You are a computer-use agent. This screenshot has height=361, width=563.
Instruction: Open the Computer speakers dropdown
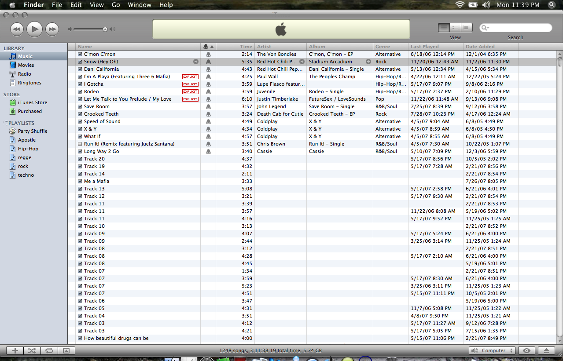pyautogui.click(x=492, y=350)
